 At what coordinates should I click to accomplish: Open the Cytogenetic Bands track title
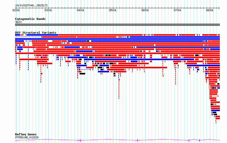pos(30,19)
